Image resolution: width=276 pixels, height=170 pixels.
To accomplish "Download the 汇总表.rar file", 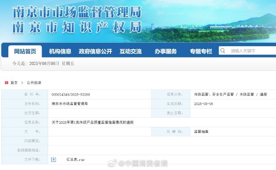I will pos(76,160).
